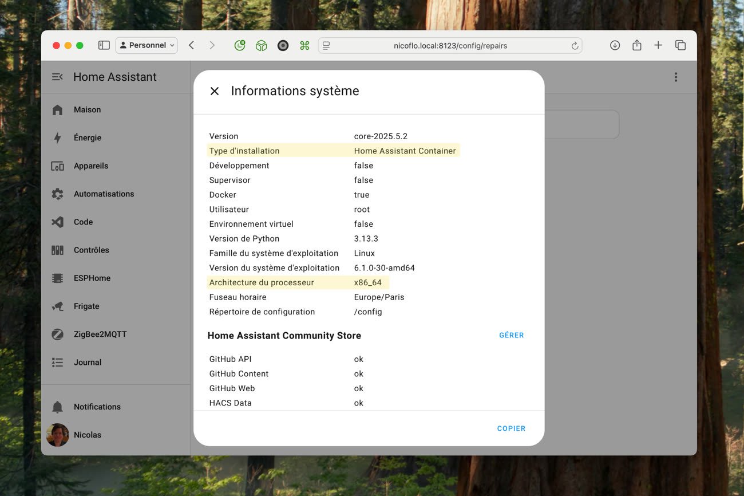The width and height of the screenshot is (744, 496).
Task: Click the GitHub Web row label
Action: (x=232, y=388)
